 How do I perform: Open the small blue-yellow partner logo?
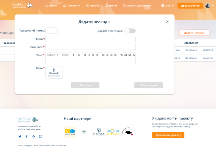(x=84, y=132)
